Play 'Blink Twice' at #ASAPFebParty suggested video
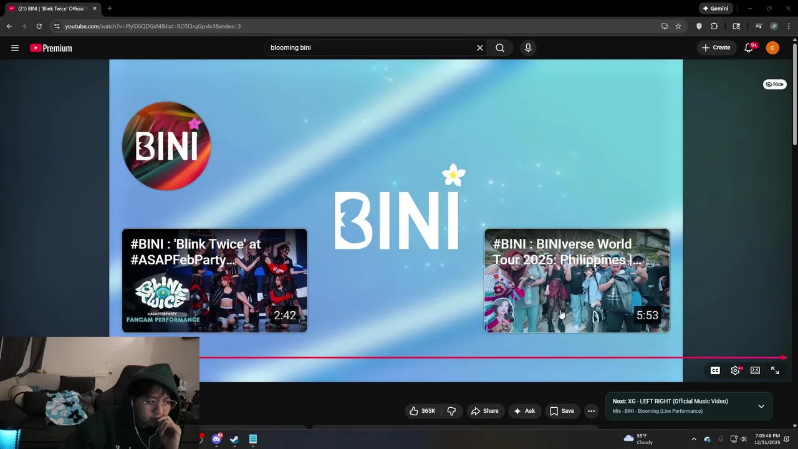 point(214,281)
